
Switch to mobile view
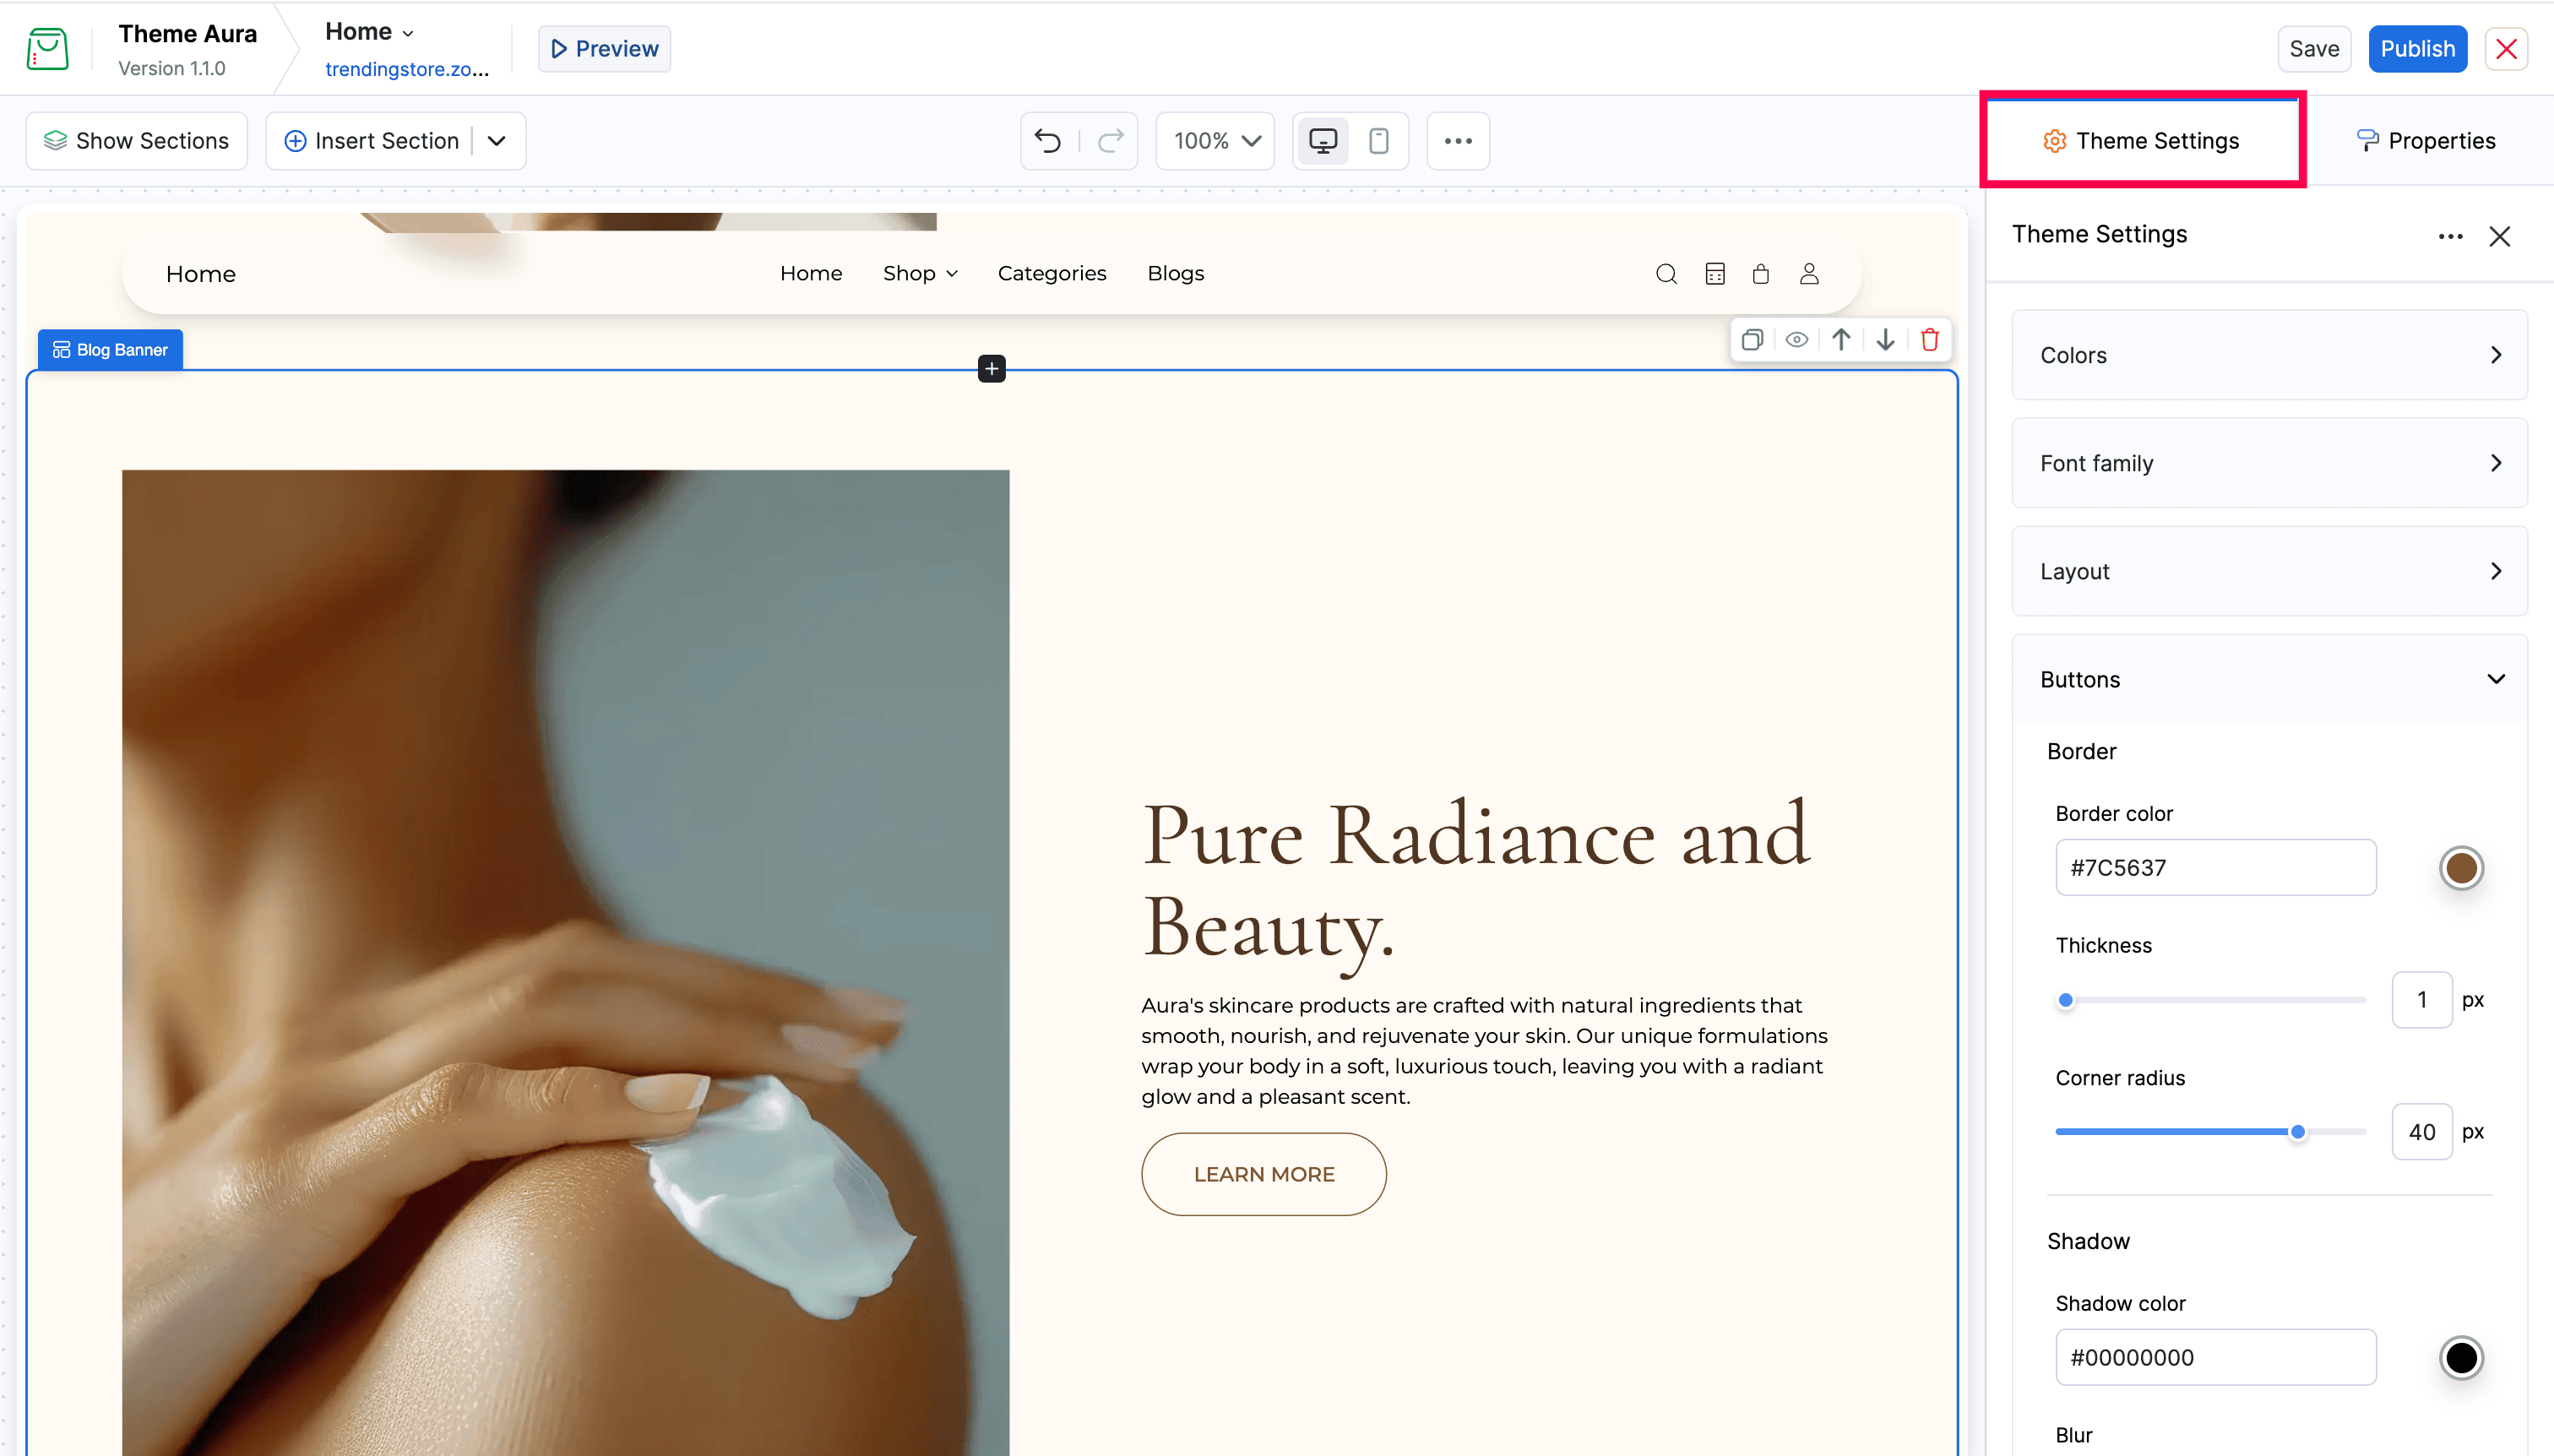pos(1378,141)
